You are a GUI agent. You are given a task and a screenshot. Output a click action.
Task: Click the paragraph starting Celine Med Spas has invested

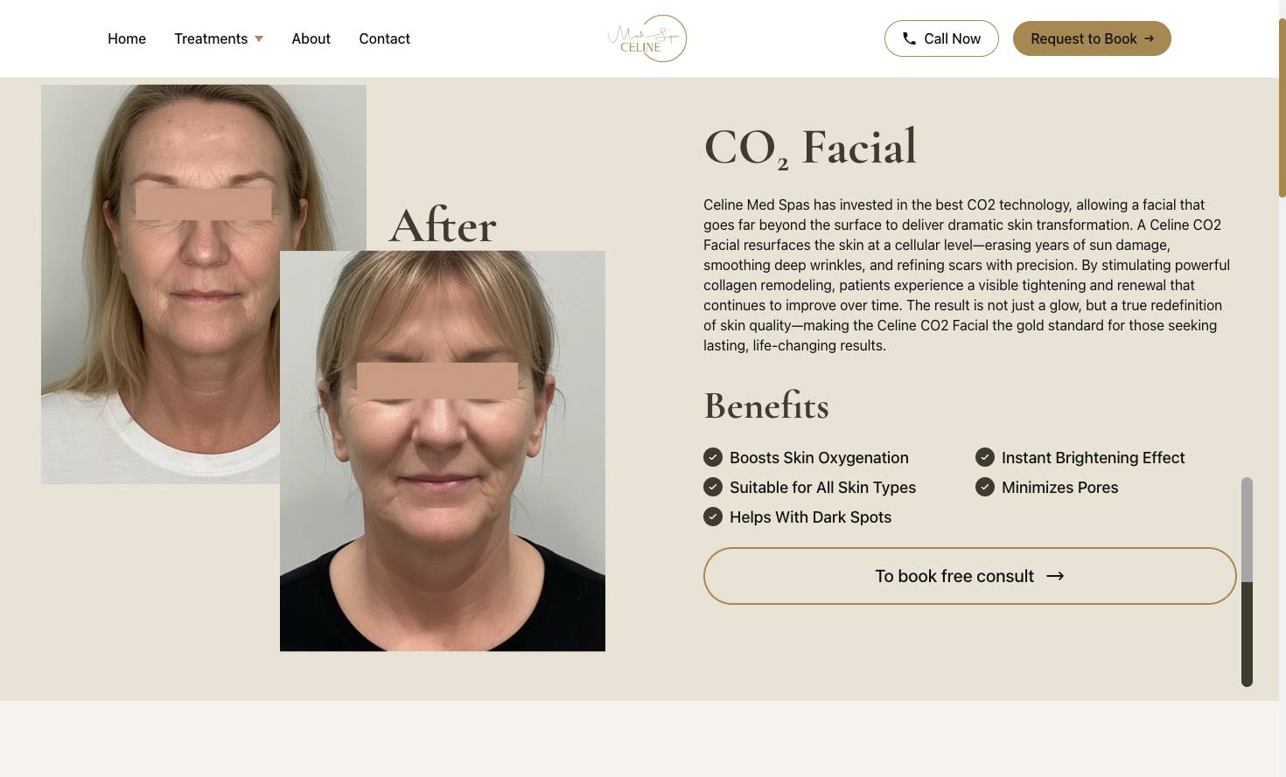point(967,275)
